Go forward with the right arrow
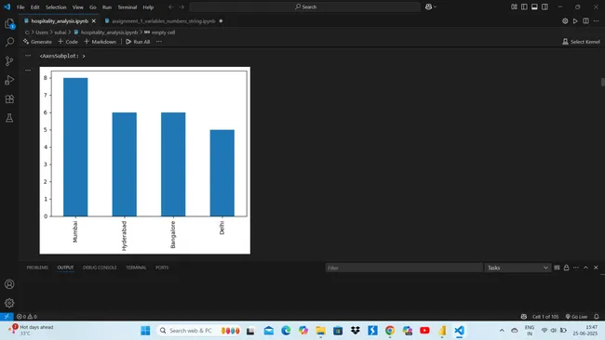 coord(181,7)
